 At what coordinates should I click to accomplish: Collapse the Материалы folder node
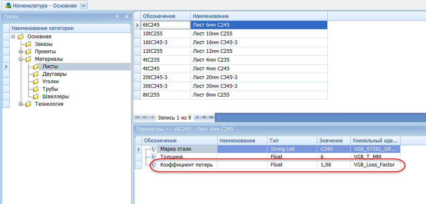tap(20, 59)
